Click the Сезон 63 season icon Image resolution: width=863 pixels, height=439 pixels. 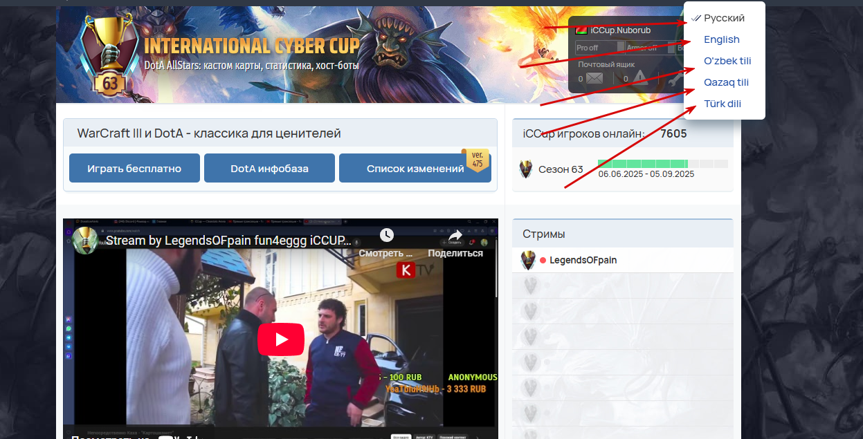(526, 169)
